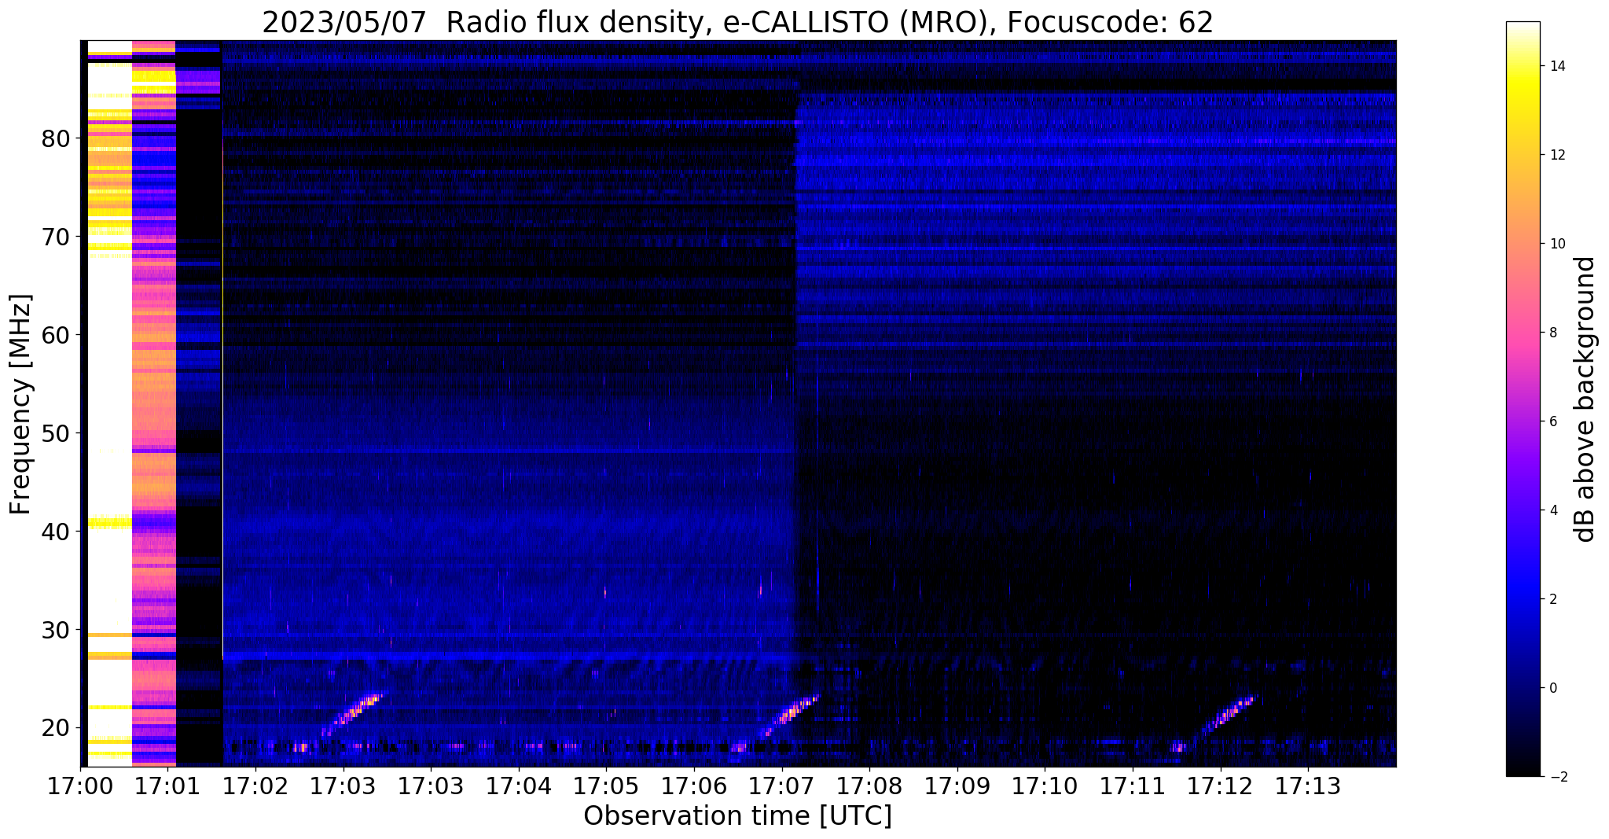This screenshot has width=1609, height=839.
Task: Select the 17:05 tick label on time axis
Action: click(x=606, y=786)
